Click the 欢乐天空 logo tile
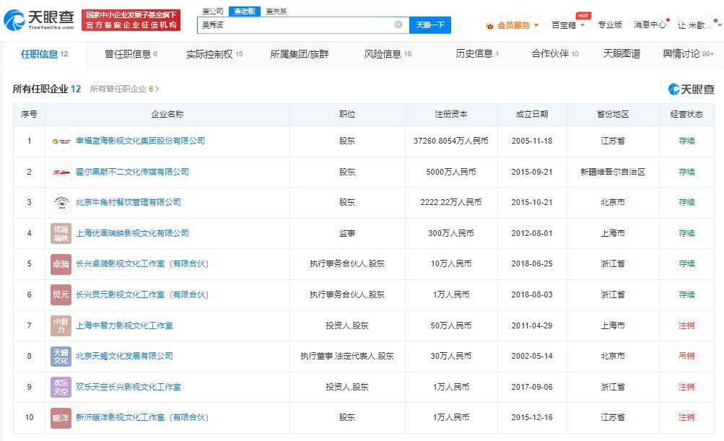The width and height of the screenshot is (724, 441). 61,387
